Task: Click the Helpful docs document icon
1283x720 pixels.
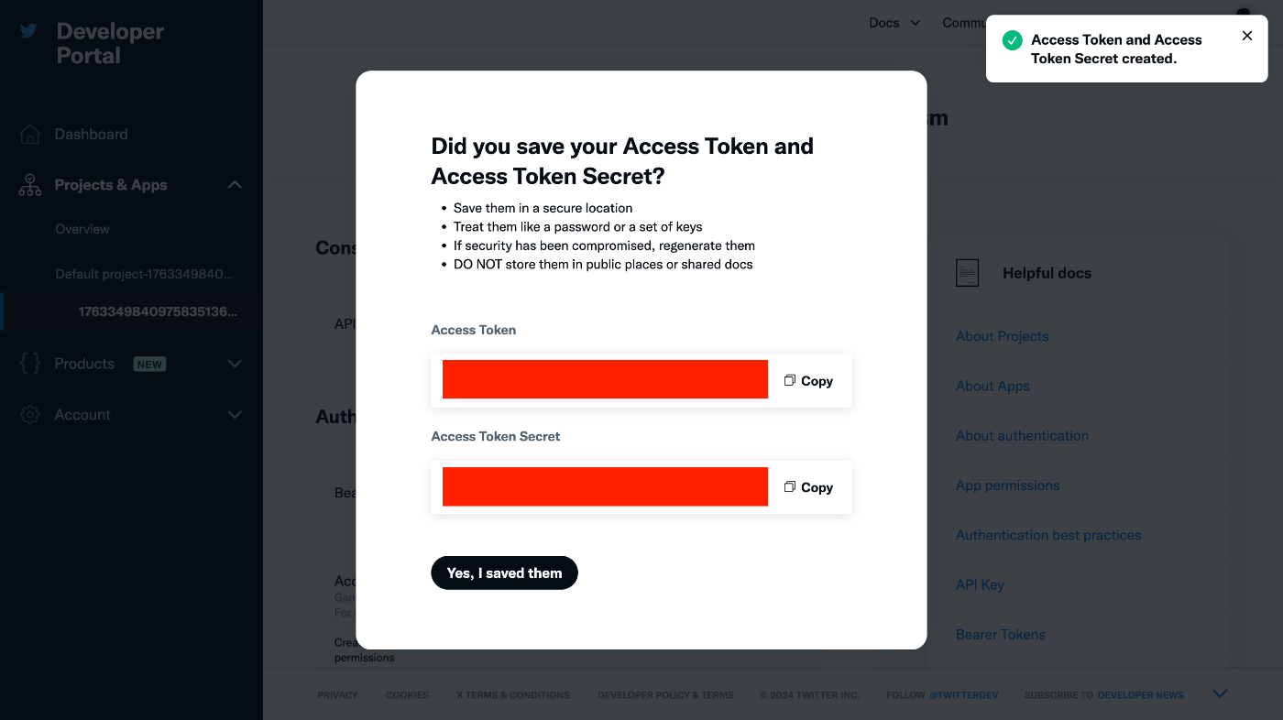Action: [967, 273]
